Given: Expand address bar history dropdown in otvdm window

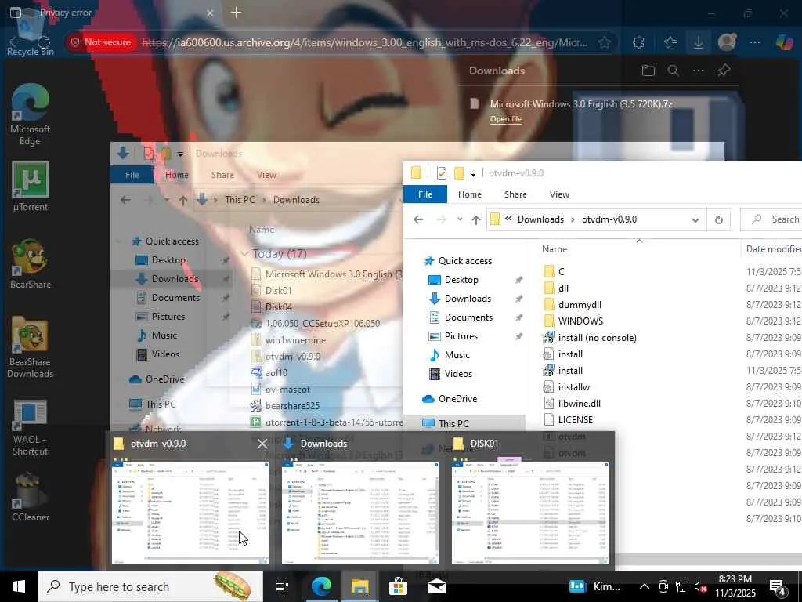Looking at the screenshot, I should pos(695,219).
